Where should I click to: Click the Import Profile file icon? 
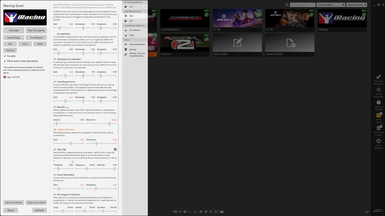point(291,43)
